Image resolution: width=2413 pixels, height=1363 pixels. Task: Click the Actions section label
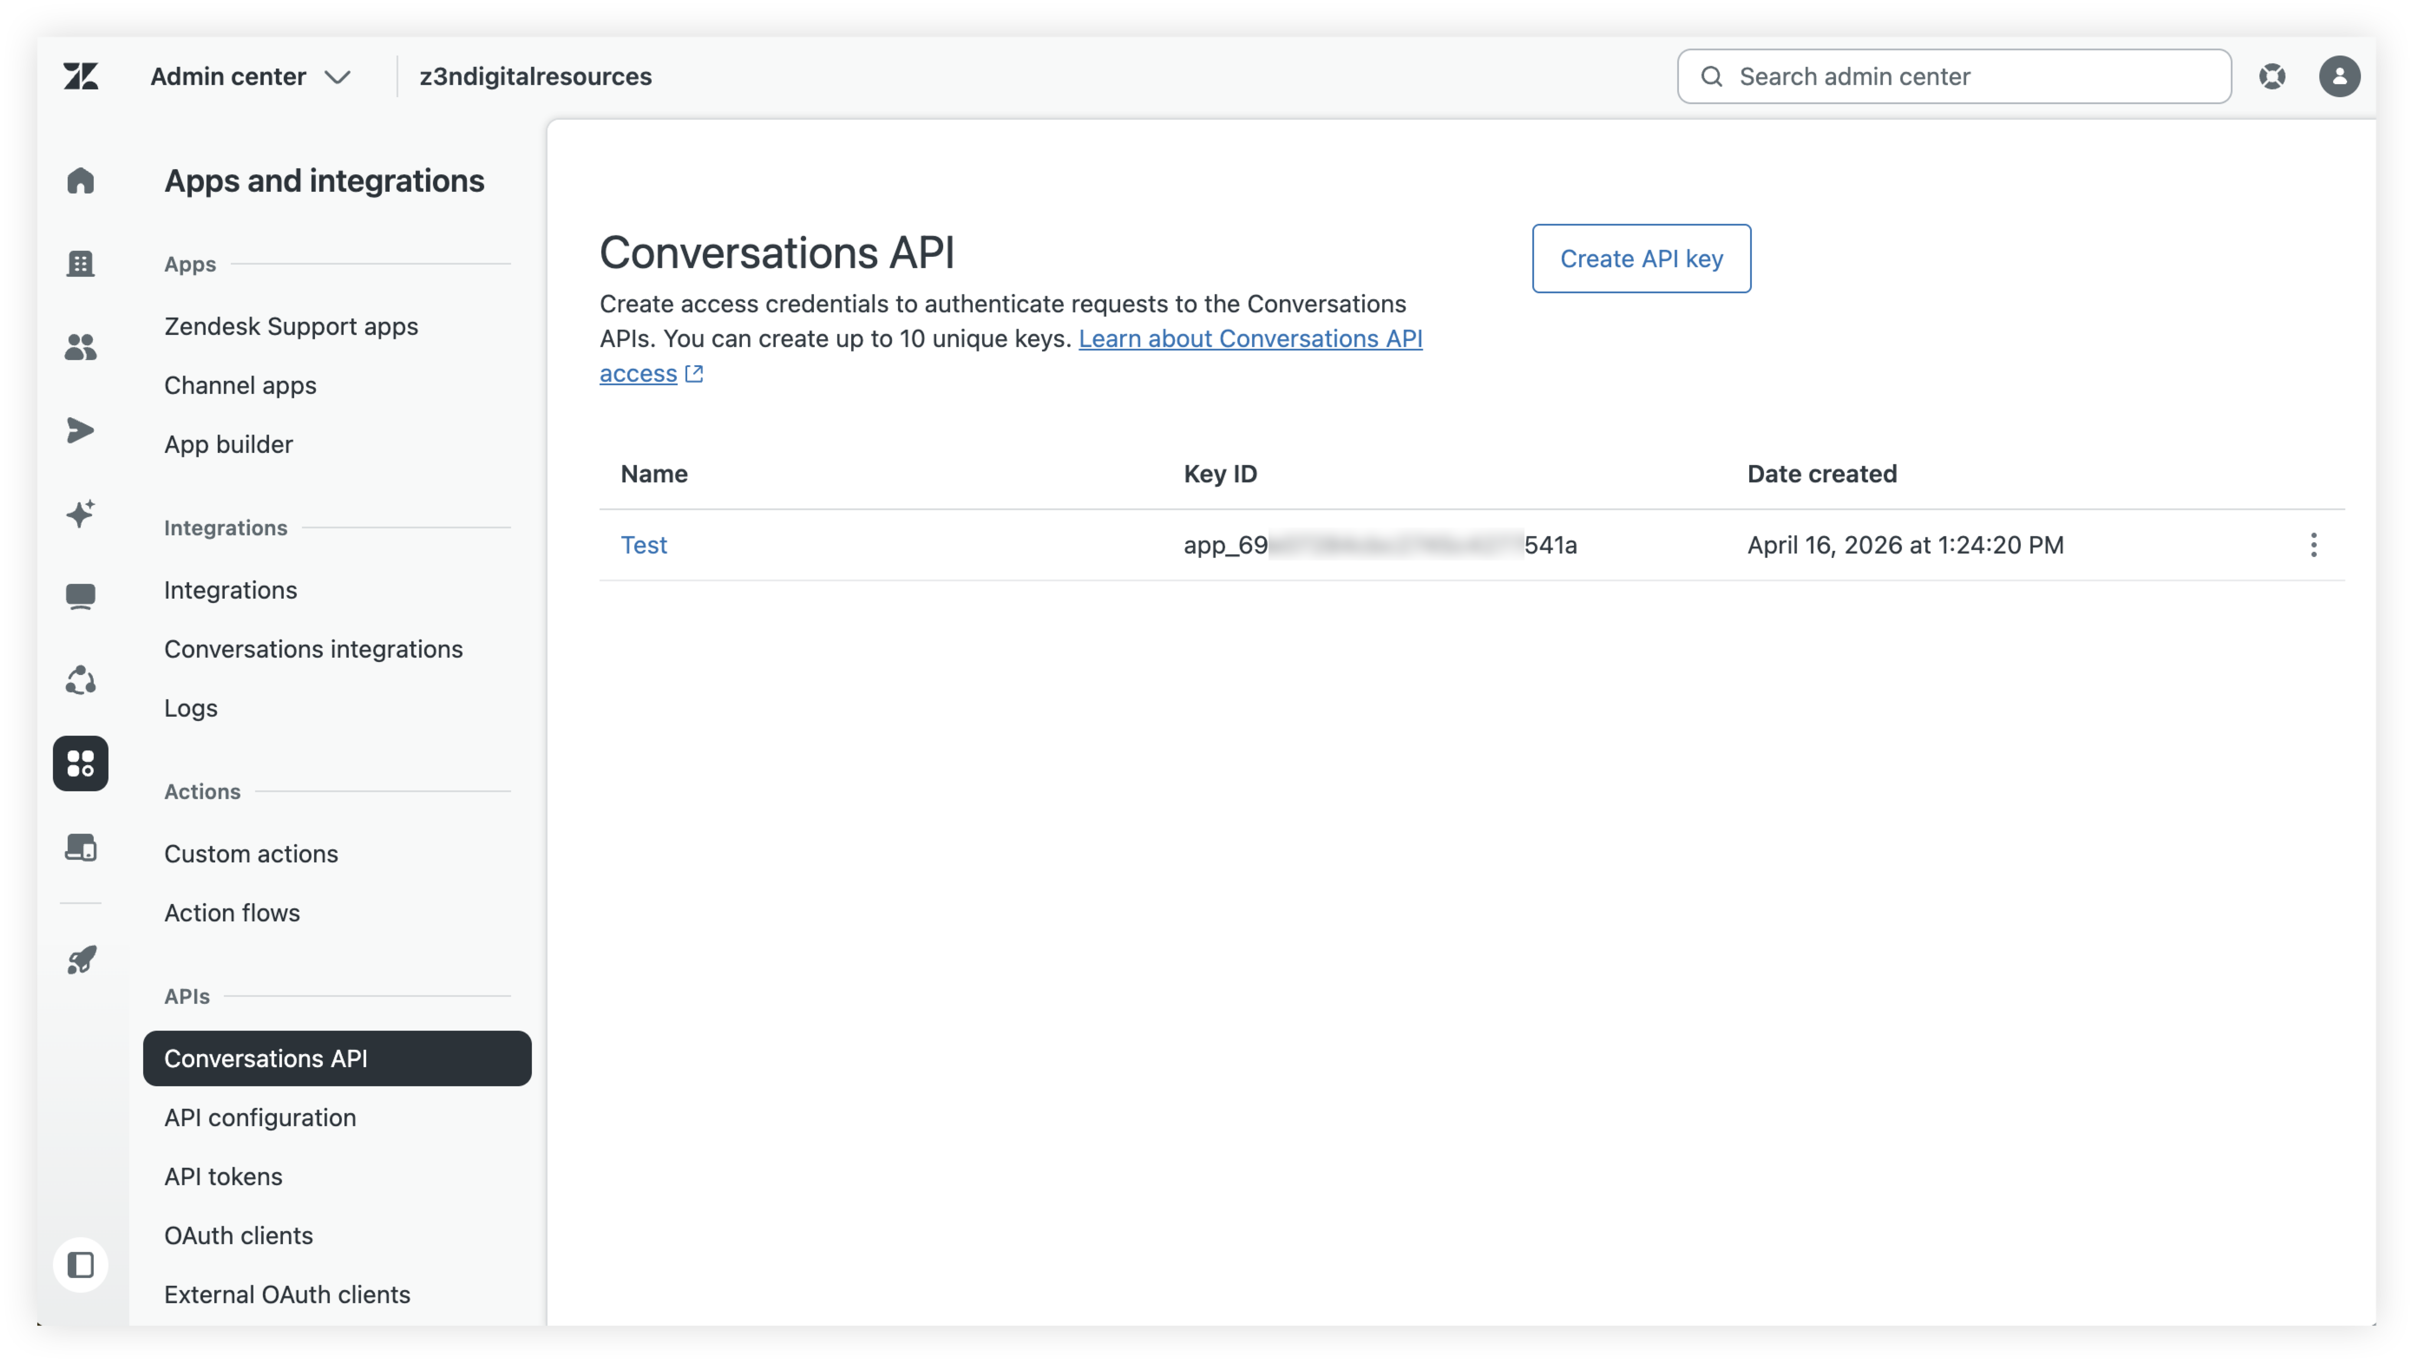(202, 792)
